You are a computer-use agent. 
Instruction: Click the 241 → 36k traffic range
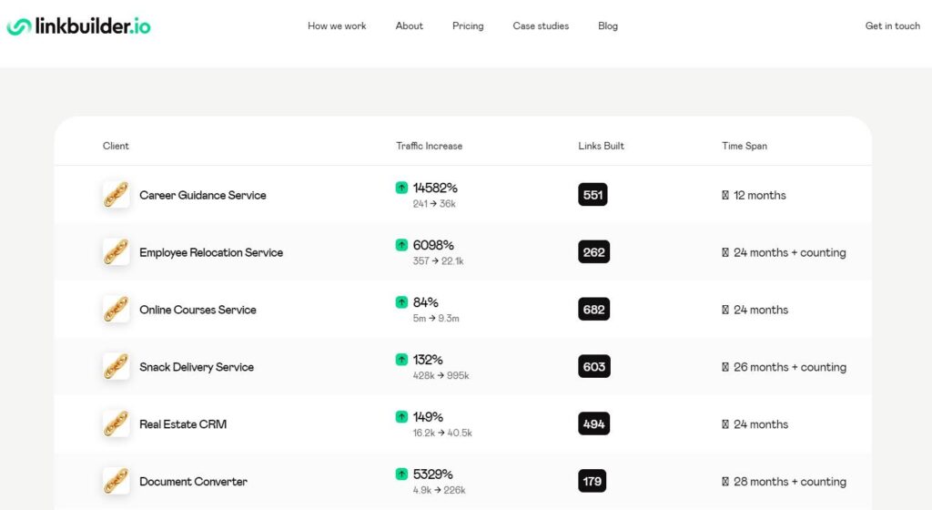tap(434, 204)
